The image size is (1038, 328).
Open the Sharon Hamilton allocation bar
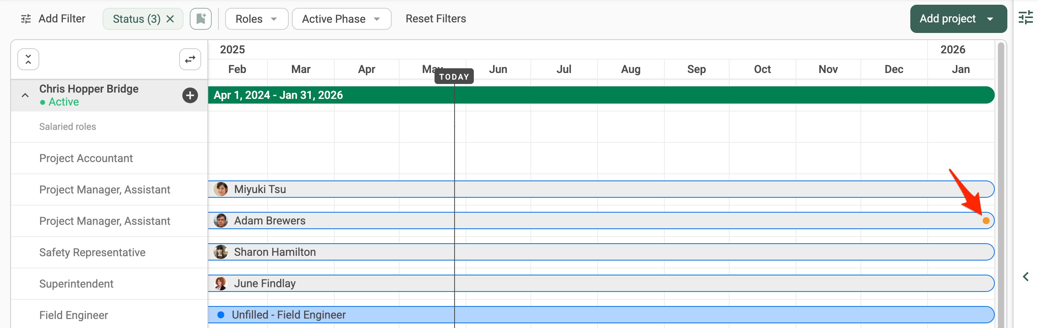click(x=601, y=252)
